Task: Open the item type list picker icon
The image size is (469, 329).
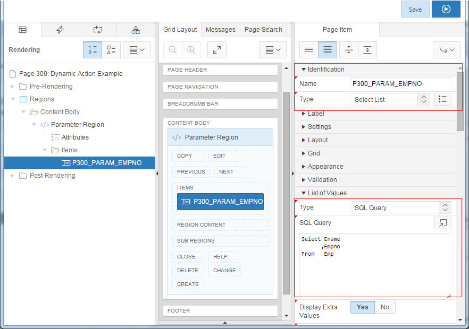Action: pyautogui.click(x=442, y=99)
